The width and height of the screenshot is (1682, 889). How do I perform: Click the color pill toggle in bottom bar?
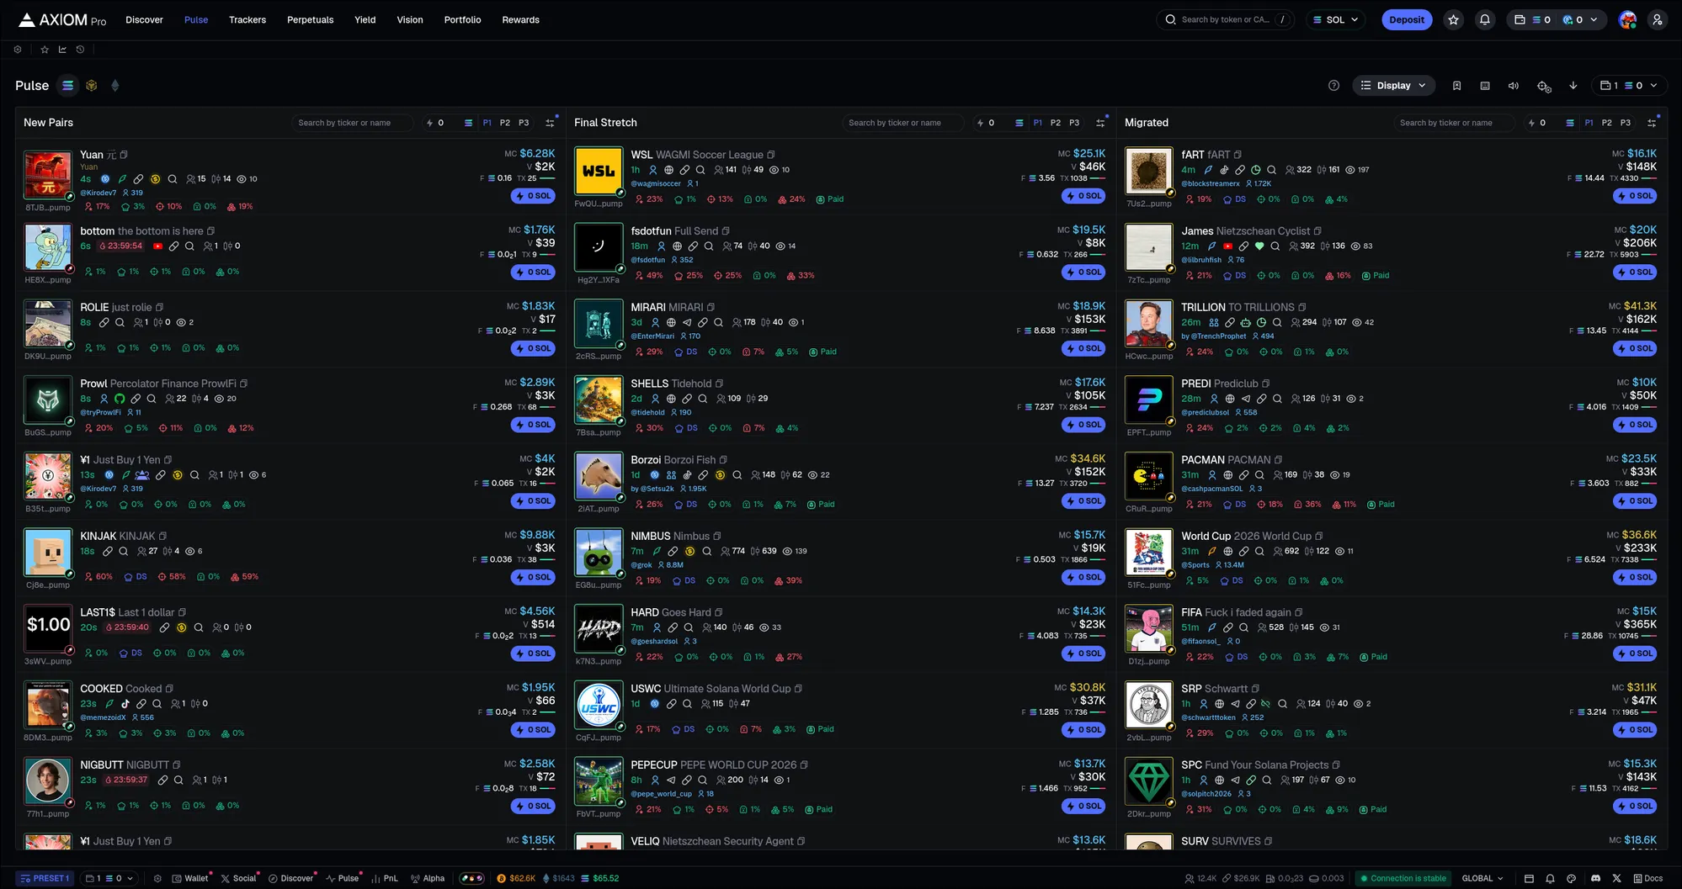coord(472,878)
